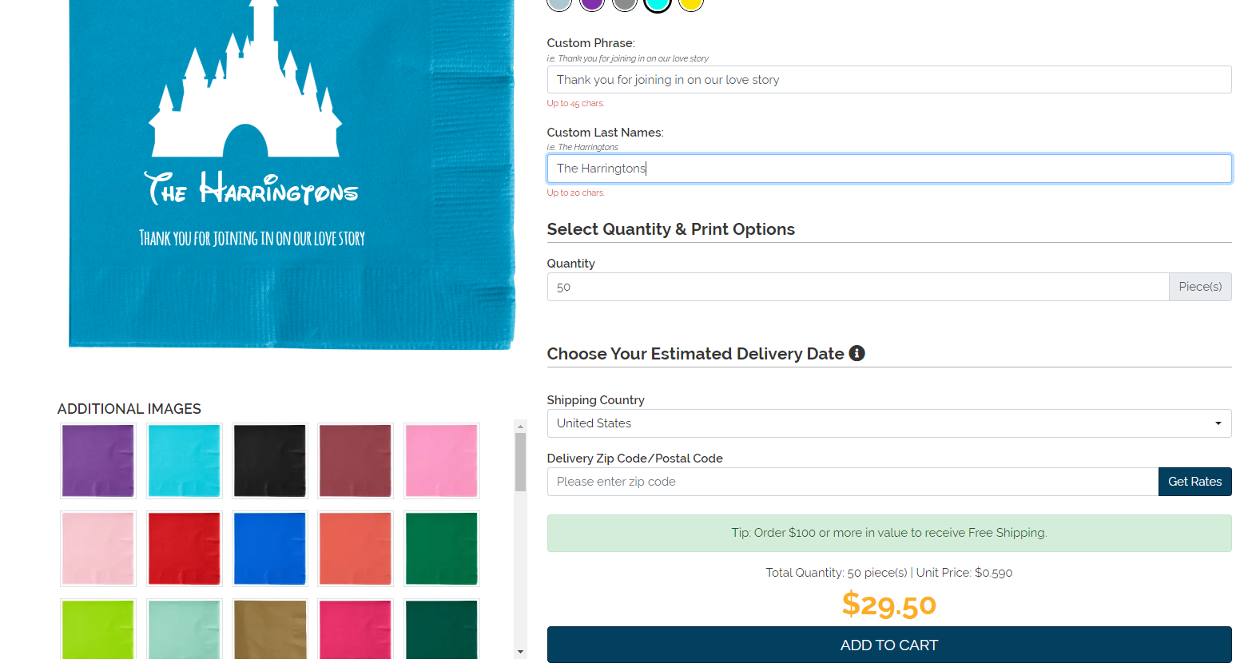View the black napkin thumbnail
Image resolution: width=1248 pixels, height=671 pixels.
[270, 461]
